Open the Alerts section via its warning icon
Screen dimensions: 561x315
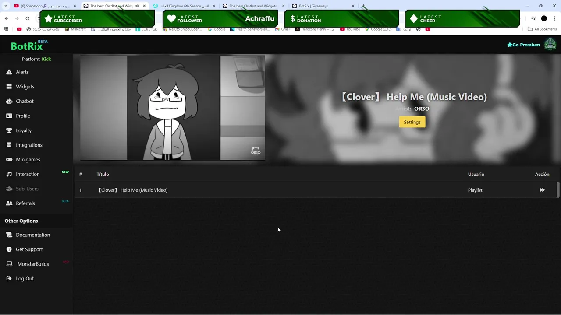click(x=9, y=72)
